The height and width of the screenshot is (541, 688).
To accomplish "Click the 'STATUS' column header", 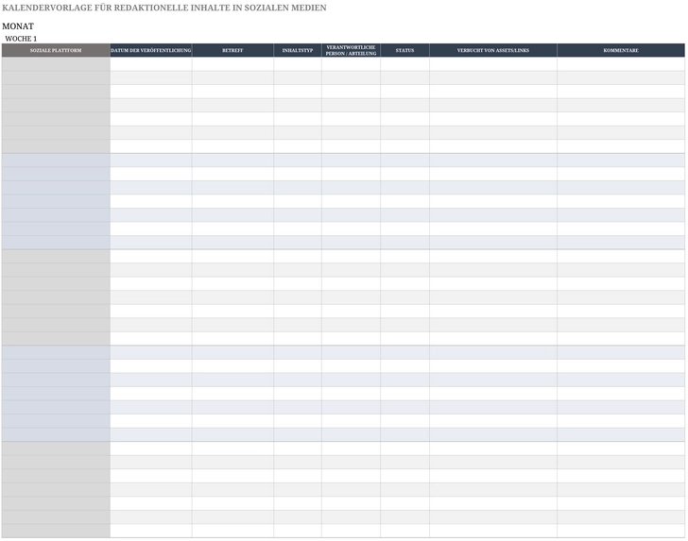I will pyautogui.click(x=404, y=50).
